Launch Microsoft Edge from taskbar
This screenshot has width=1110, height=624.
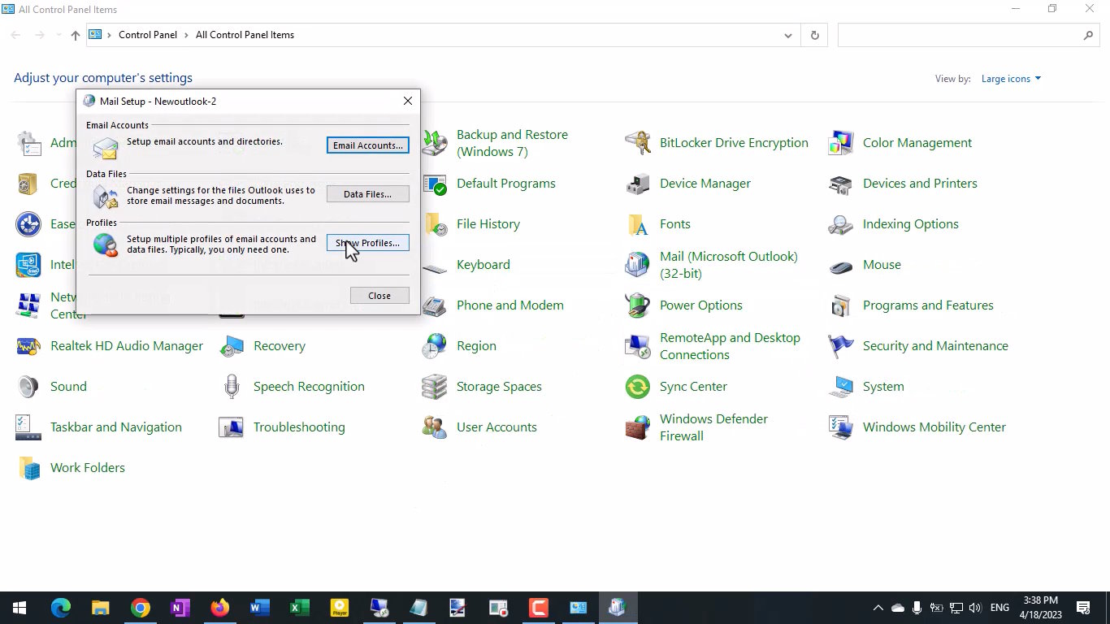61,608
